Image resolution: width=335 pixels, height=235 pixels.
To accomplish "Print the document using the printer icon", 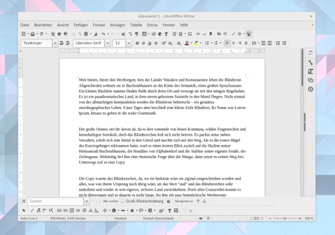I will [59, 34].
